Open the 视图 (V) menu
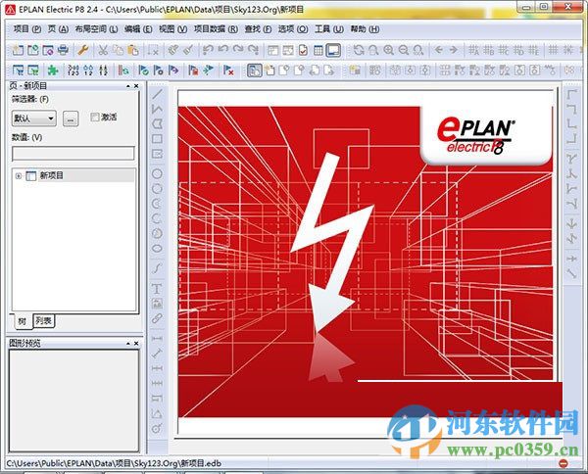 point(172,29)
